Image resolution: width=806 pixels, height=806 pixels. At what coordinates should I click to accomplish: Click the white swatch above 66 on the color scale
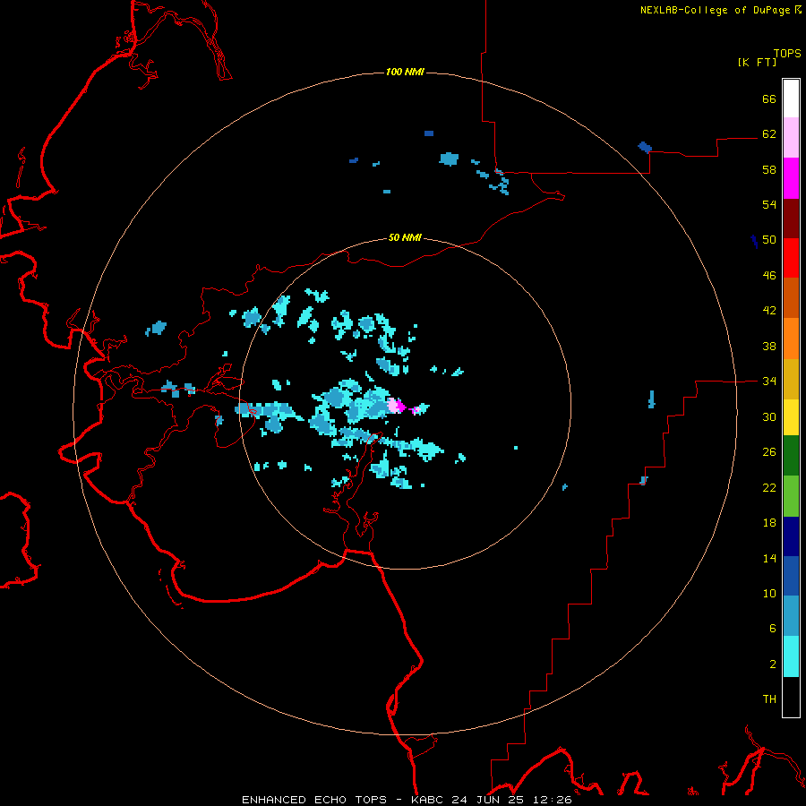[791, 99]
